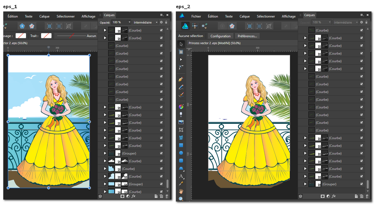375x205 pixels.
Task: Hide the (Grouper) layer in eps_2
Action: [x=362, y=184]
